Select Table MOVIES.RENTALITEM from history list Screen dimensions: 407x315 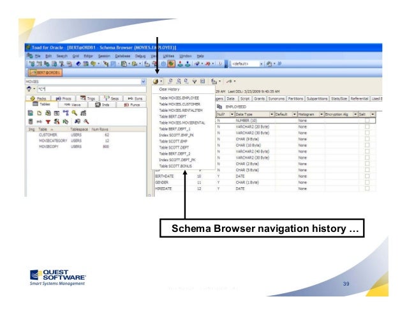tap(181, 111)
